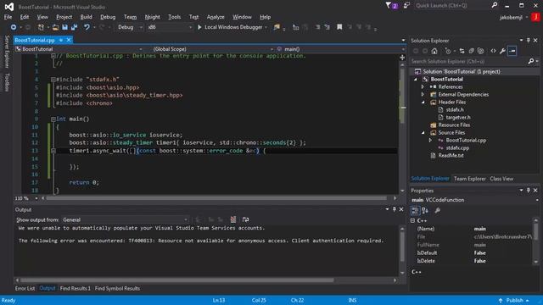The image size is (543, 305).
Task: Click Sync icon in Solution Explorer toolbar
Action: [462, 51]
